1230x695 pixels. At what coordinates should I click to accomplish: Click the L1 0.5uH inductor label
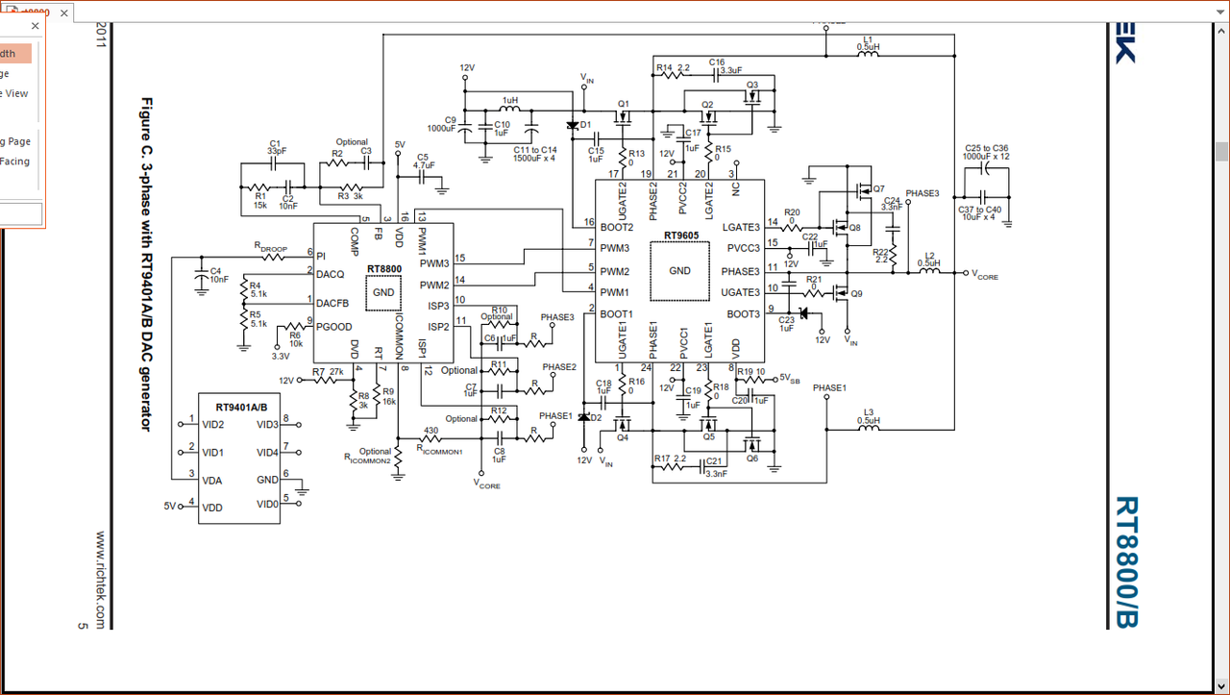coord(867,42)
